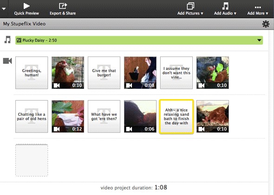The height and width of the screenshot is (195, 274).
Task: Select the 0:08 video clip
Action: tap(140, 73)
